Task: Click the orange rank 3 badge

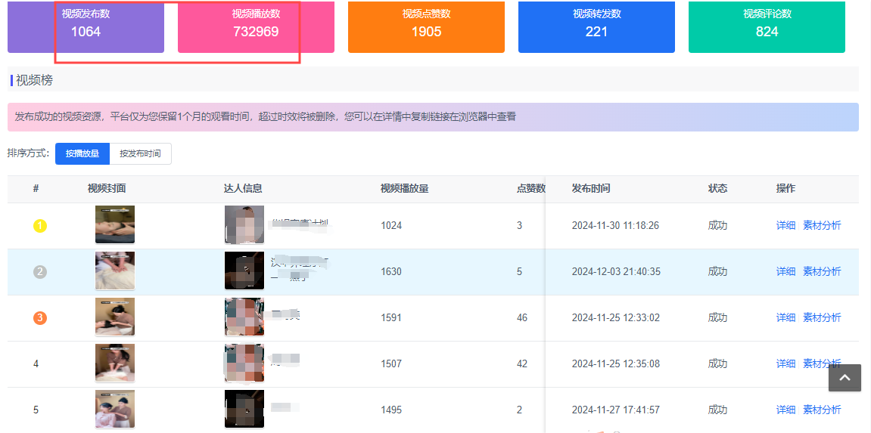Action: click(x=40, y=318)
